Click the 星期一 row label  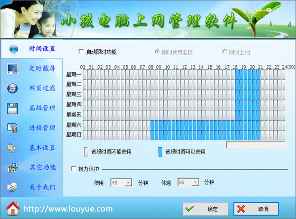tap(74, 74)
